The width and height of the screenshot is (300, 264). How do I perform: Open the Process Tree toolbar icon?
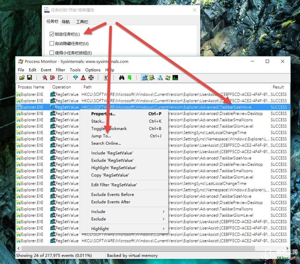click(x=106, y=78)
